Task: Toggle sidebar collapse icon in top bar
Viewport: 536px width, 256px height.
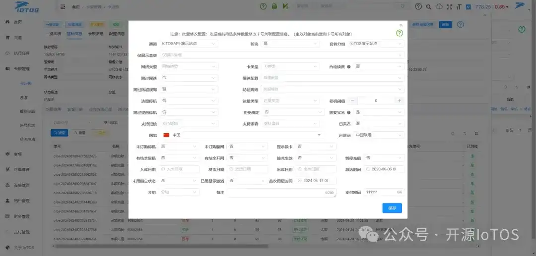Action: [x=63, y=6]
